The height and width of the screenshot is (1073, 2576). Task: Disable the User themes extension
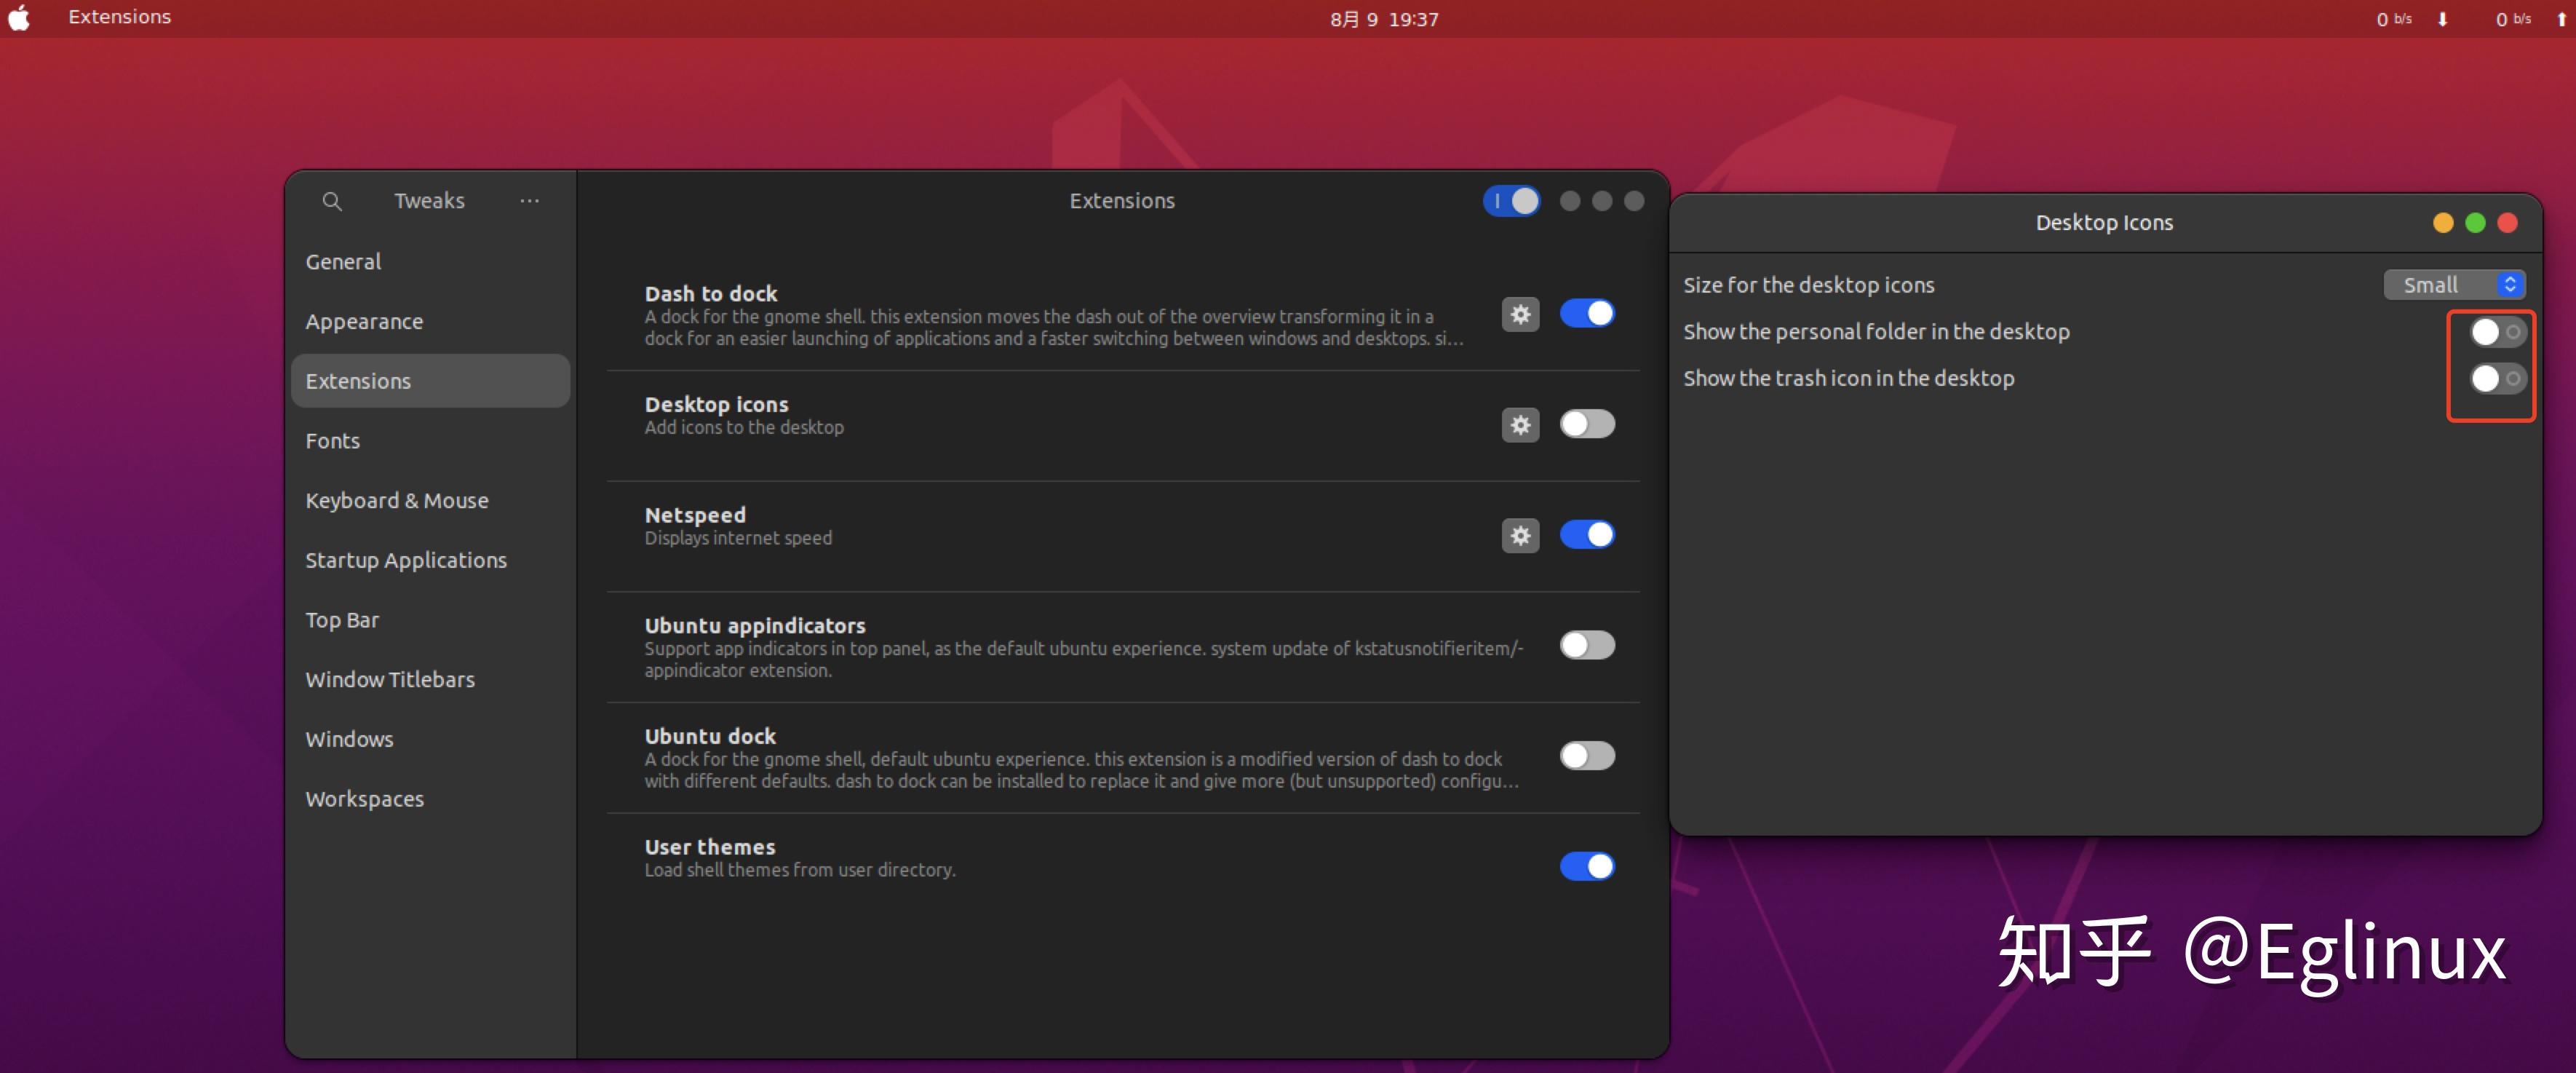pyautogui.click(x=1587, y=866)
